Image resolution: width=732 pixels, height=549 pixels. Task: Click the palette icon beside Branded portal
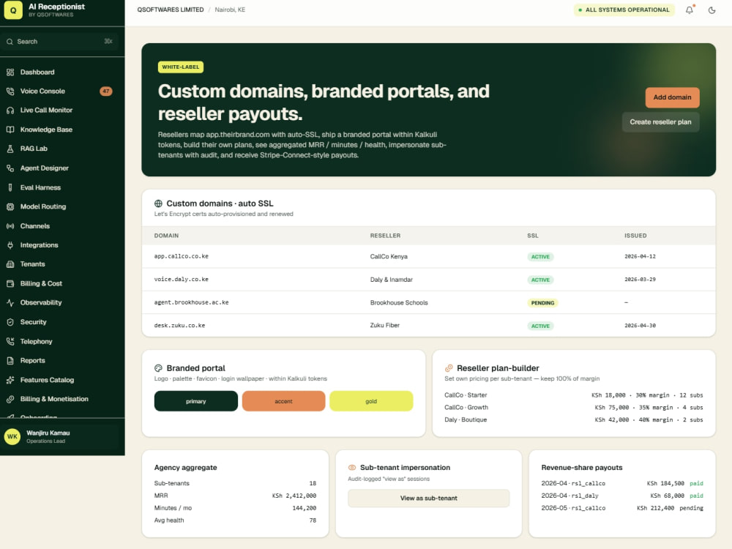[x=158, y=368]
